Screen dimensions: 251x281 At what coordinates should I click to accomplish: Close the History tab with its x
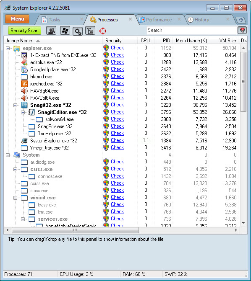click(227, 19)
